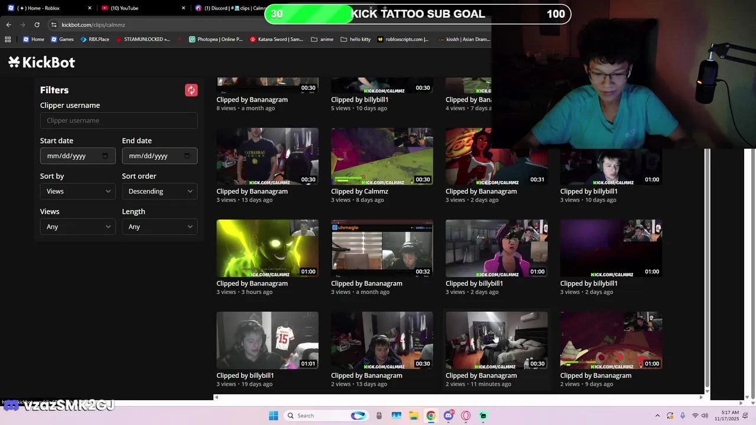
Task: Open the Start date calendar picker
Action: pos(105,156)
